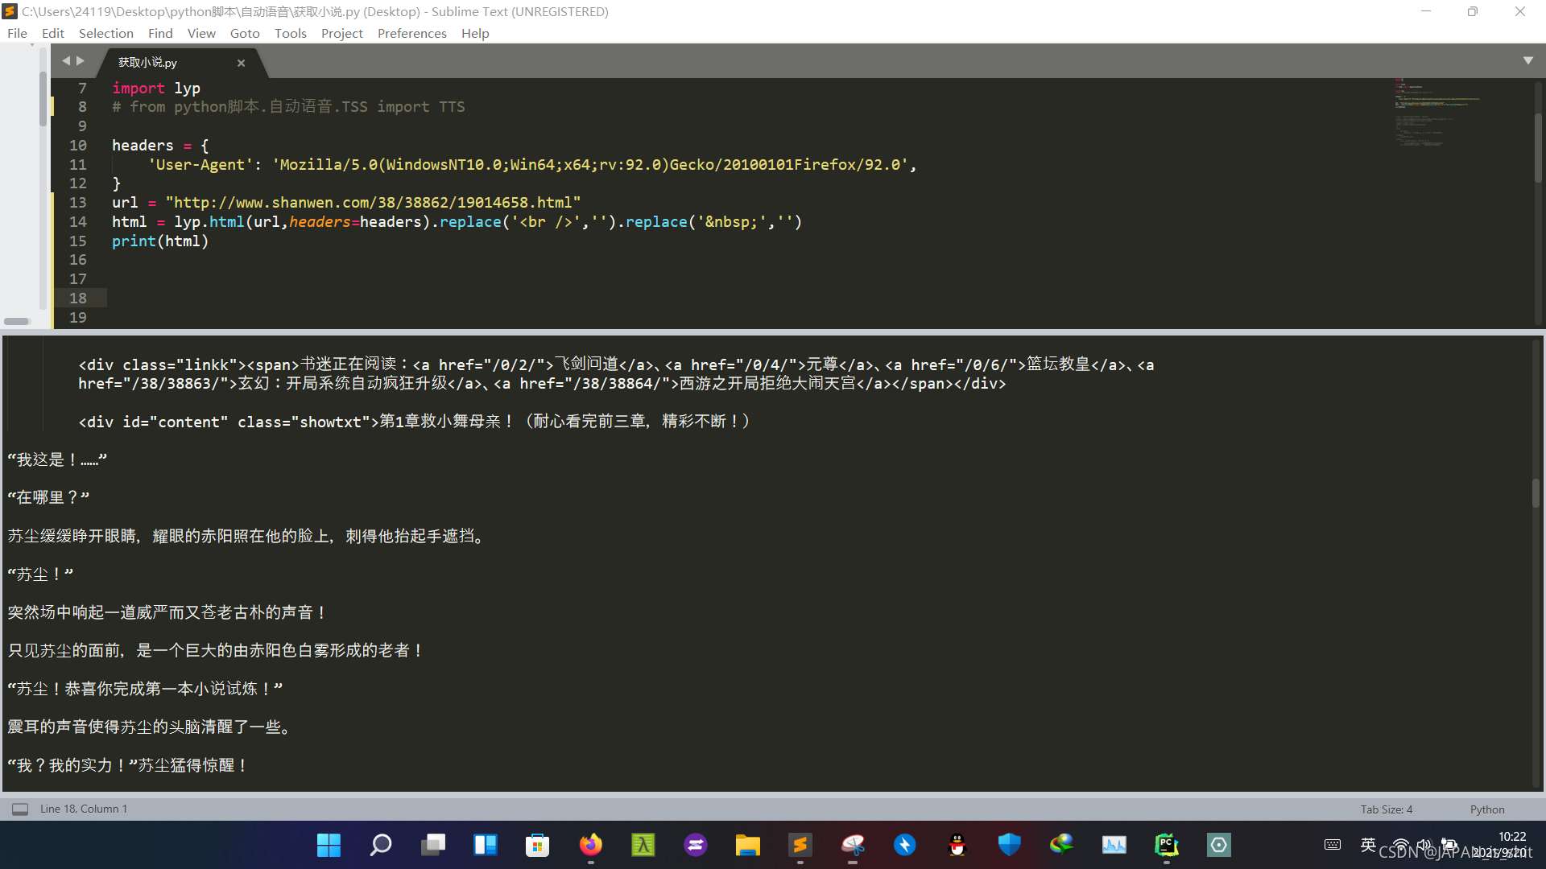Open the purple swap-arrows app on taskbar
Viewport: 1546px width, 869px height.
click(x=695, y=845)
